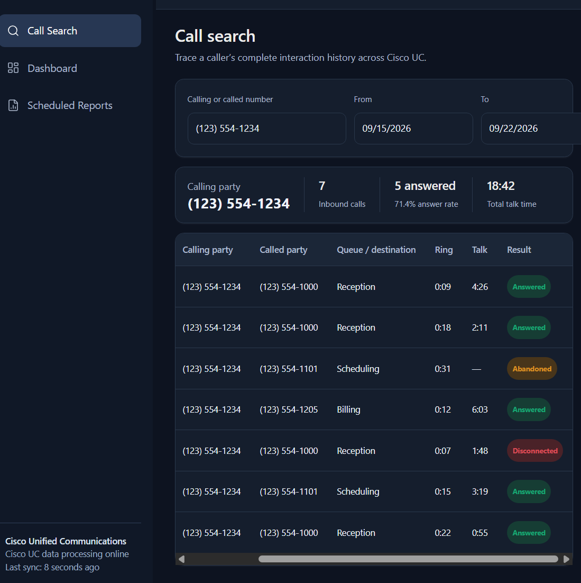Click talk time 1:48
This screenshot has width=581, height=583.
tap(479, 451)
